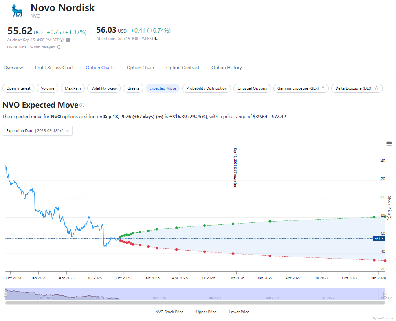Click the $39.64 - $72.42 price range text
Viewport: 396px width, 321px height.
click(x=269, y=117)
